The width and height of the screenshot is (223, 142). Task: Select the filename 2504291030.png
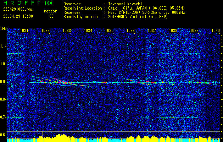pyautogui.click(x=18, y=10)
